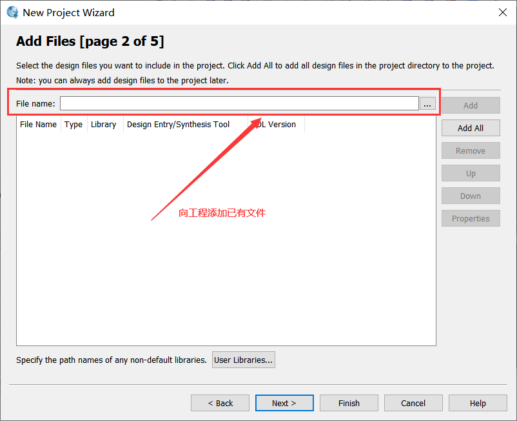Go to the previous page with Back
Viewport: 517px width, 421px height.
pyautogui.click(x=220, y=403)
